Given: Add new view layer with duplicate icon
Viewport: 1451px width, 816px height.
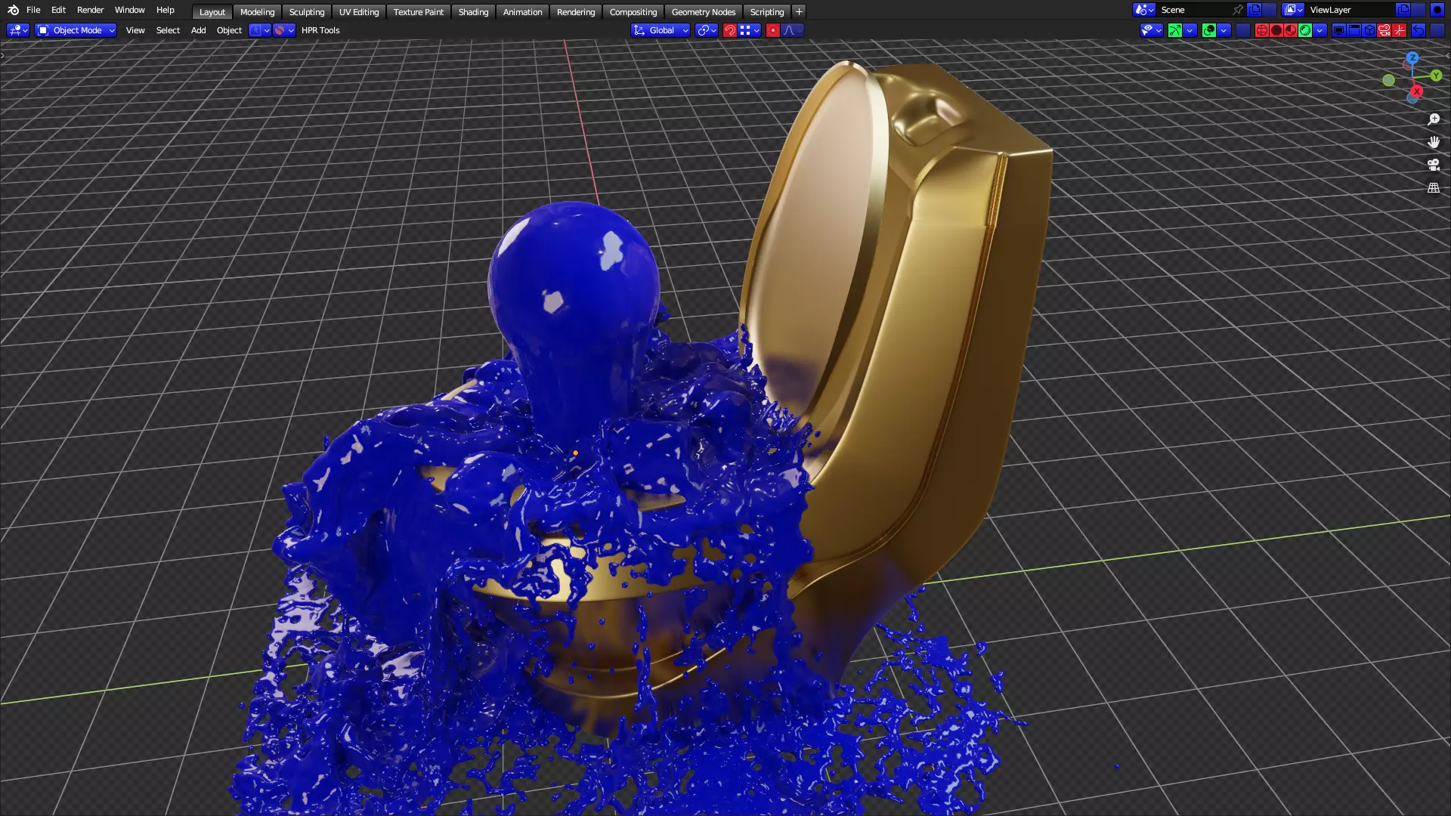Looking at the screenshot, I should [1403, 10].
